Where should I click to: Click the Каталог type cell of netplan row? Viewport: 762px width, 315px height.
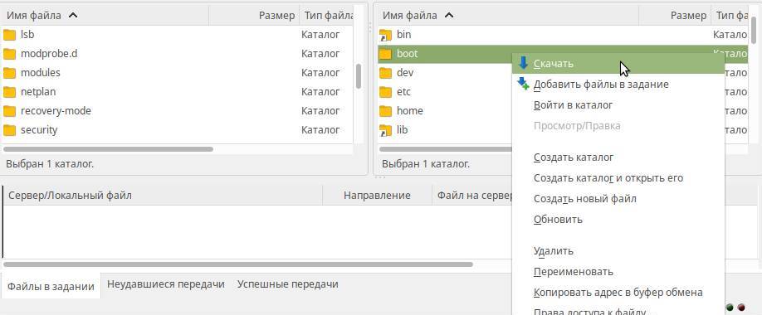320,92
